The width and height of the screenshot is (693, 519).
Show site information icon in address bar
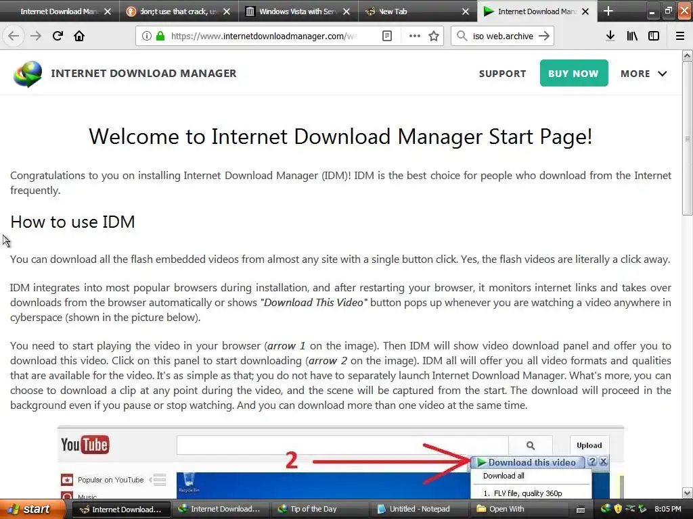[x=146, y=36]
